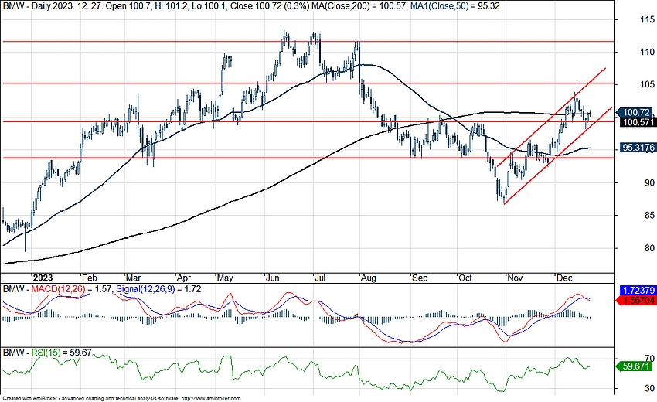The image size is (657, 402).
Task: Click the 115 price axis label
Action: coord(647,19)
